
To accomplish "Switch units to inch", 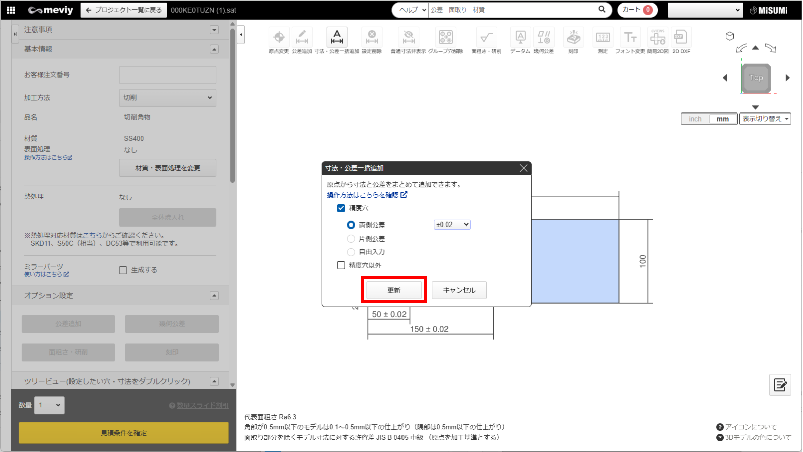I will coord(695,119).
